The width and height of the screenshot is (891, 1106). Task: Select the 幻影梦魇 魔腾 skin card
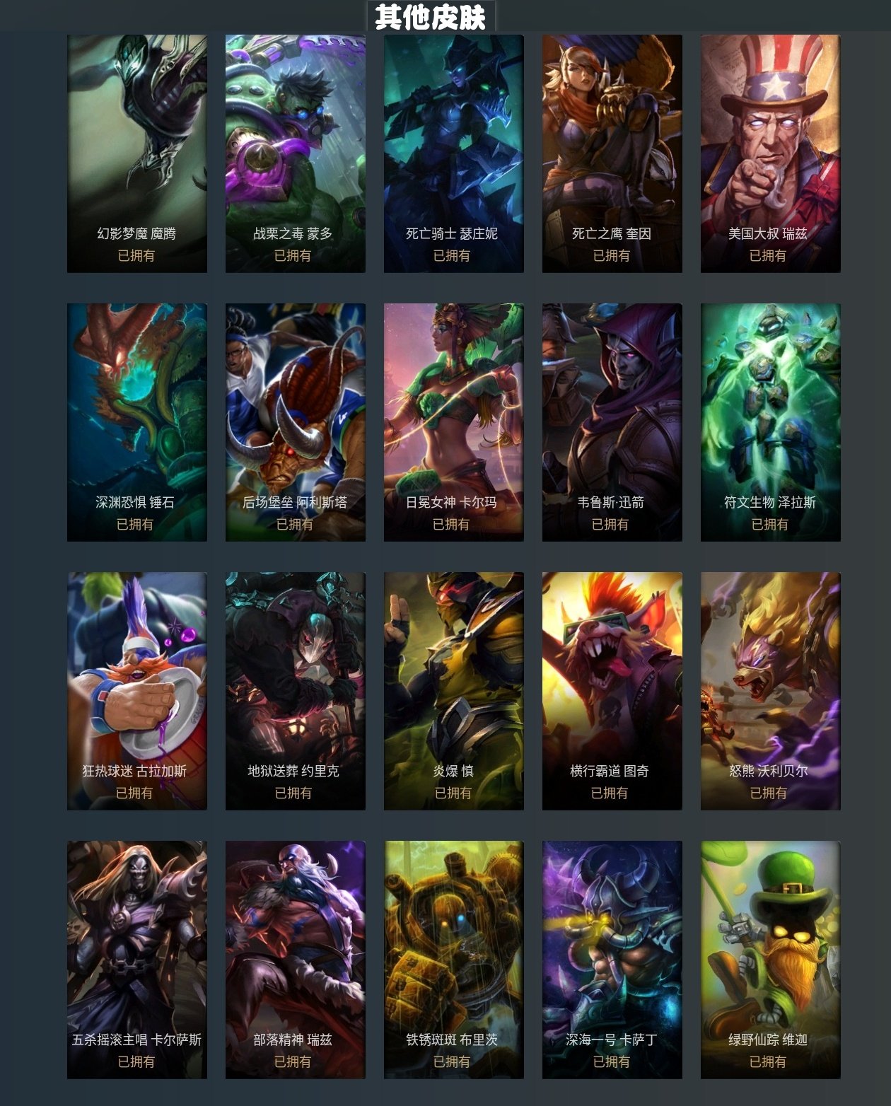[x=137, y=153]
